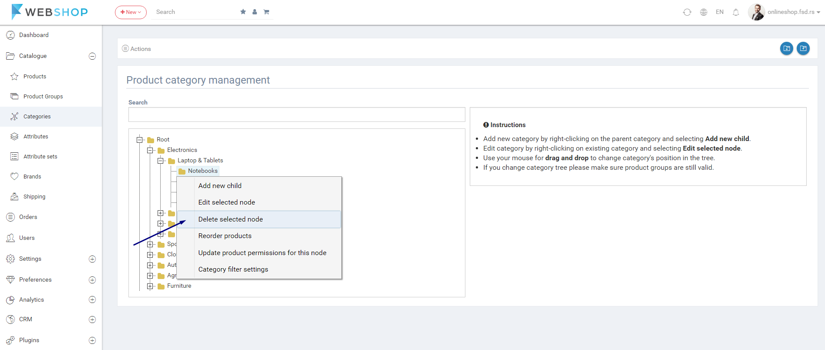Switch language via EN label

(x=720, y=12)
